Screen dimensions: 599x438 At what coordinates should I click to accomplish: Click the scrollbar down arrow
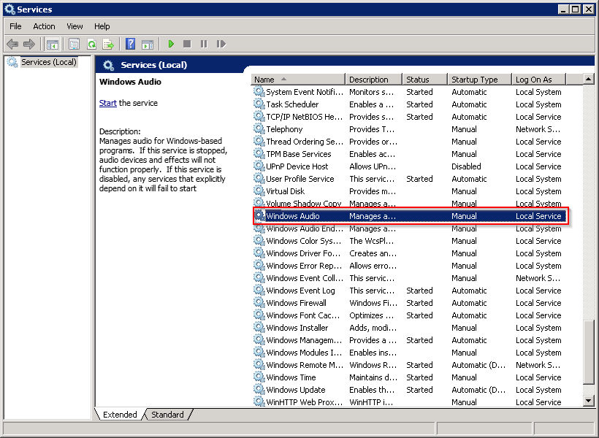pos(588,401)
